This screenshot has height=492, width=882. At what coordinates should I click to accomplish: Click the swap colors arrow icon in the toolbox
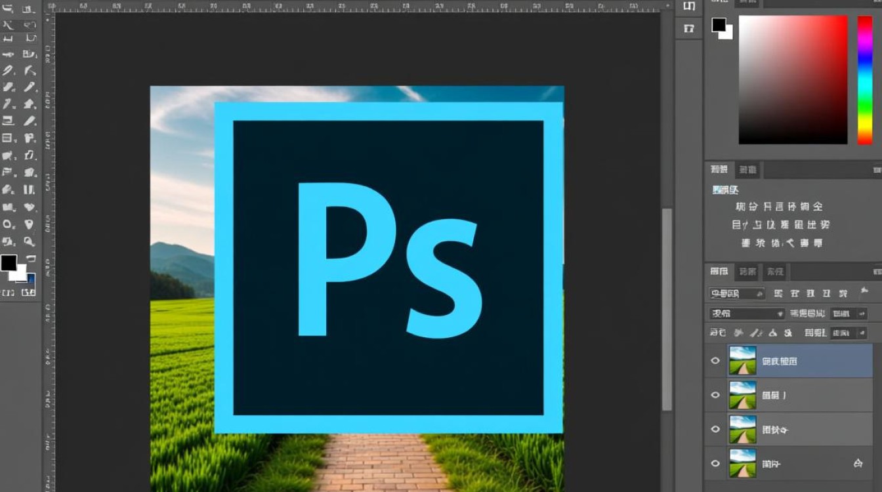[x=30, y=259]
